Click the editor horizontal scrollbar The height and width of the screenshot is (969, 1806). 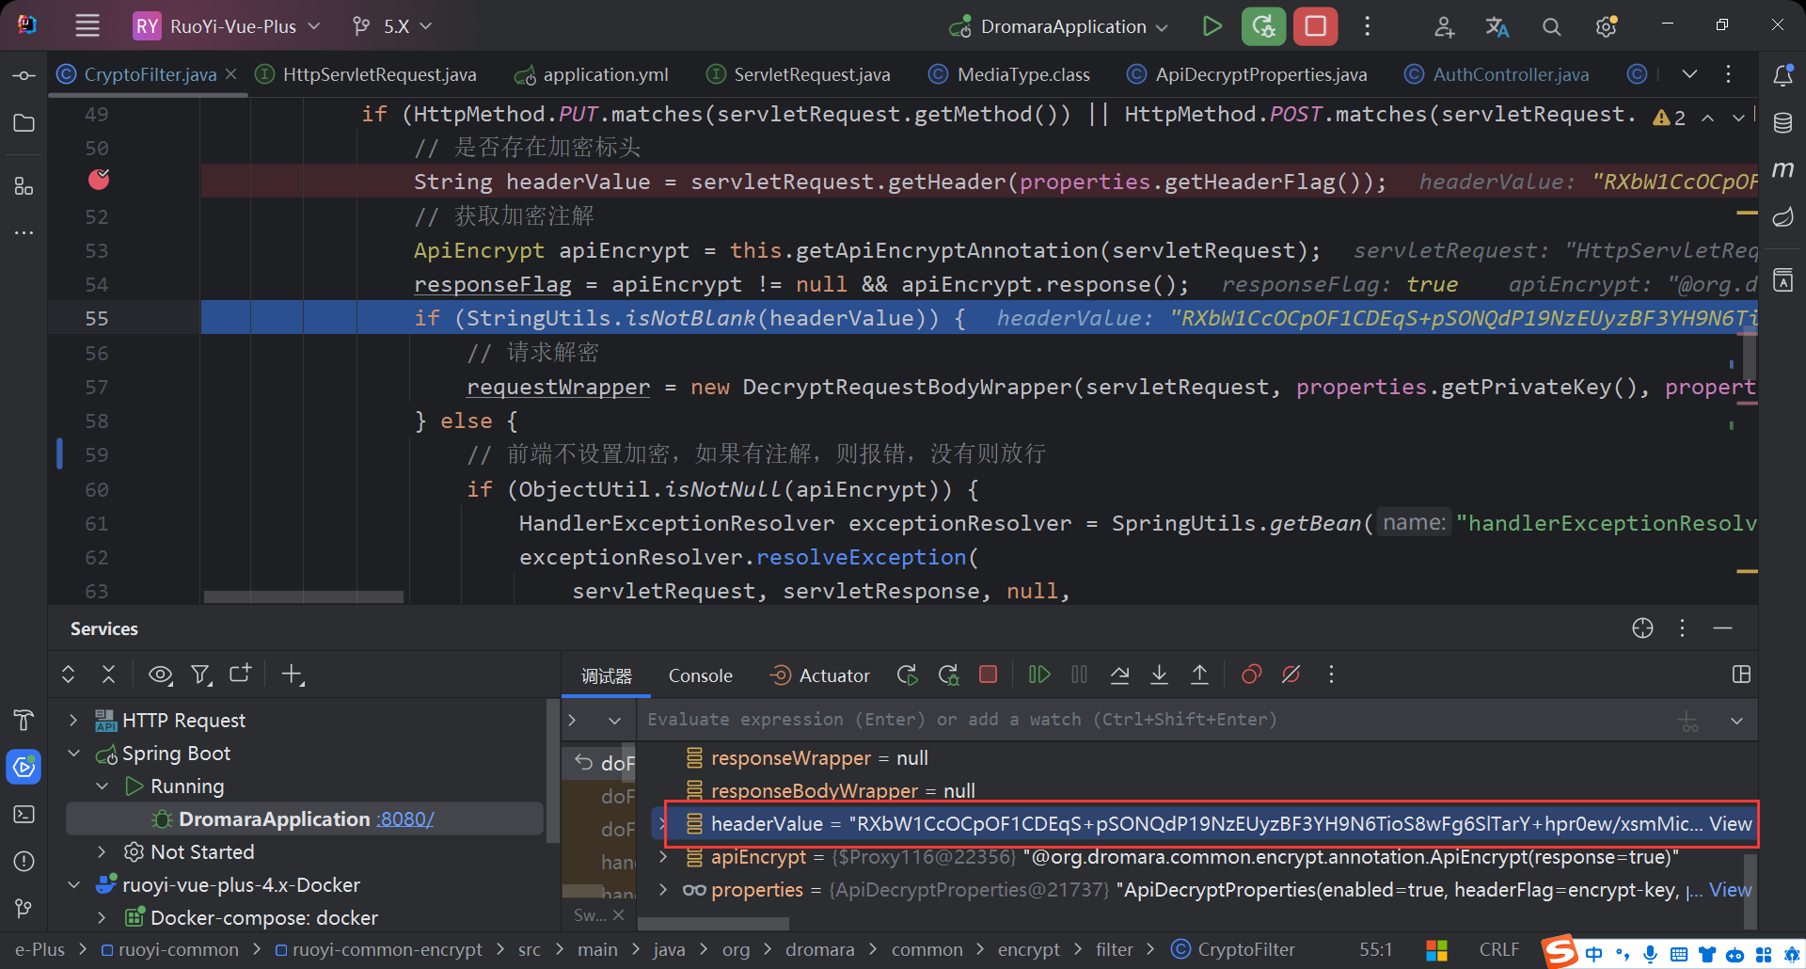(303, 596)
